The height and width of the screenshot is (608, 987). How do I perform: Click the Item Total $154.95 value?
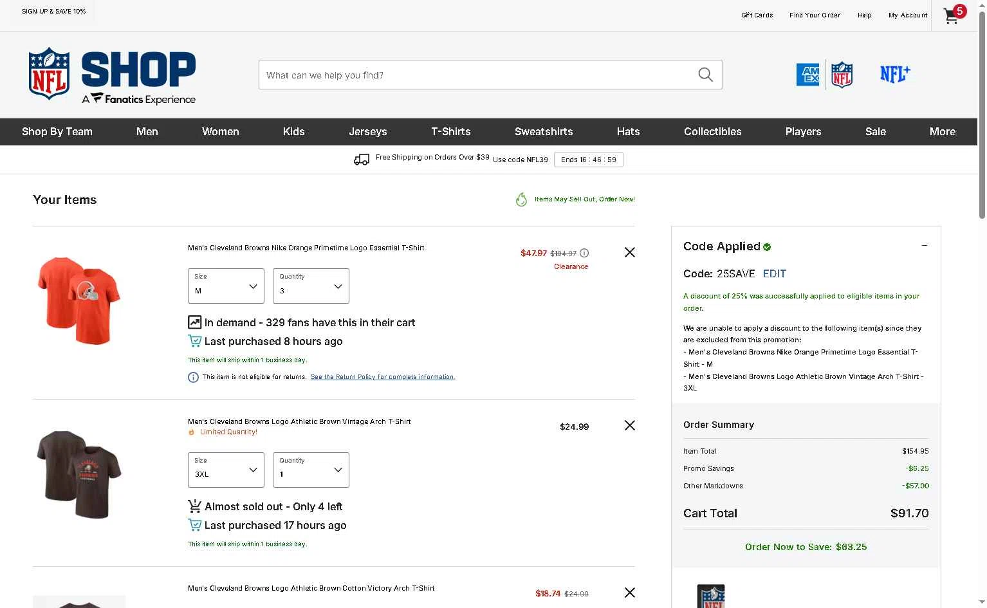click(916, 451)
